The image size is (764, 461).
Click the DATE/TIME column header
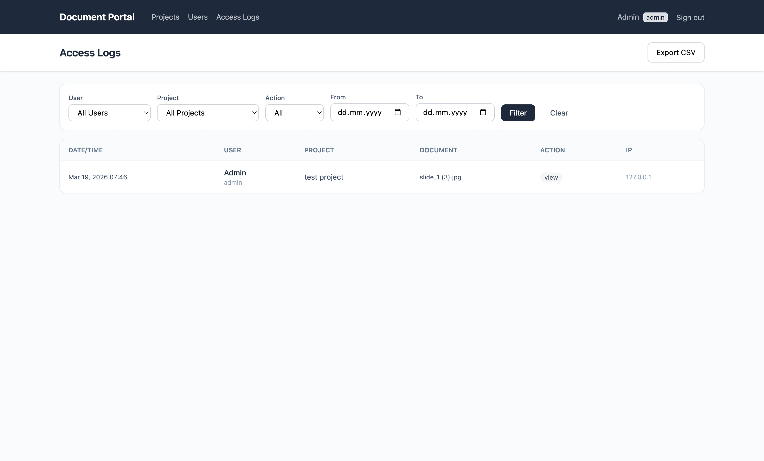(x=86, y=150)
